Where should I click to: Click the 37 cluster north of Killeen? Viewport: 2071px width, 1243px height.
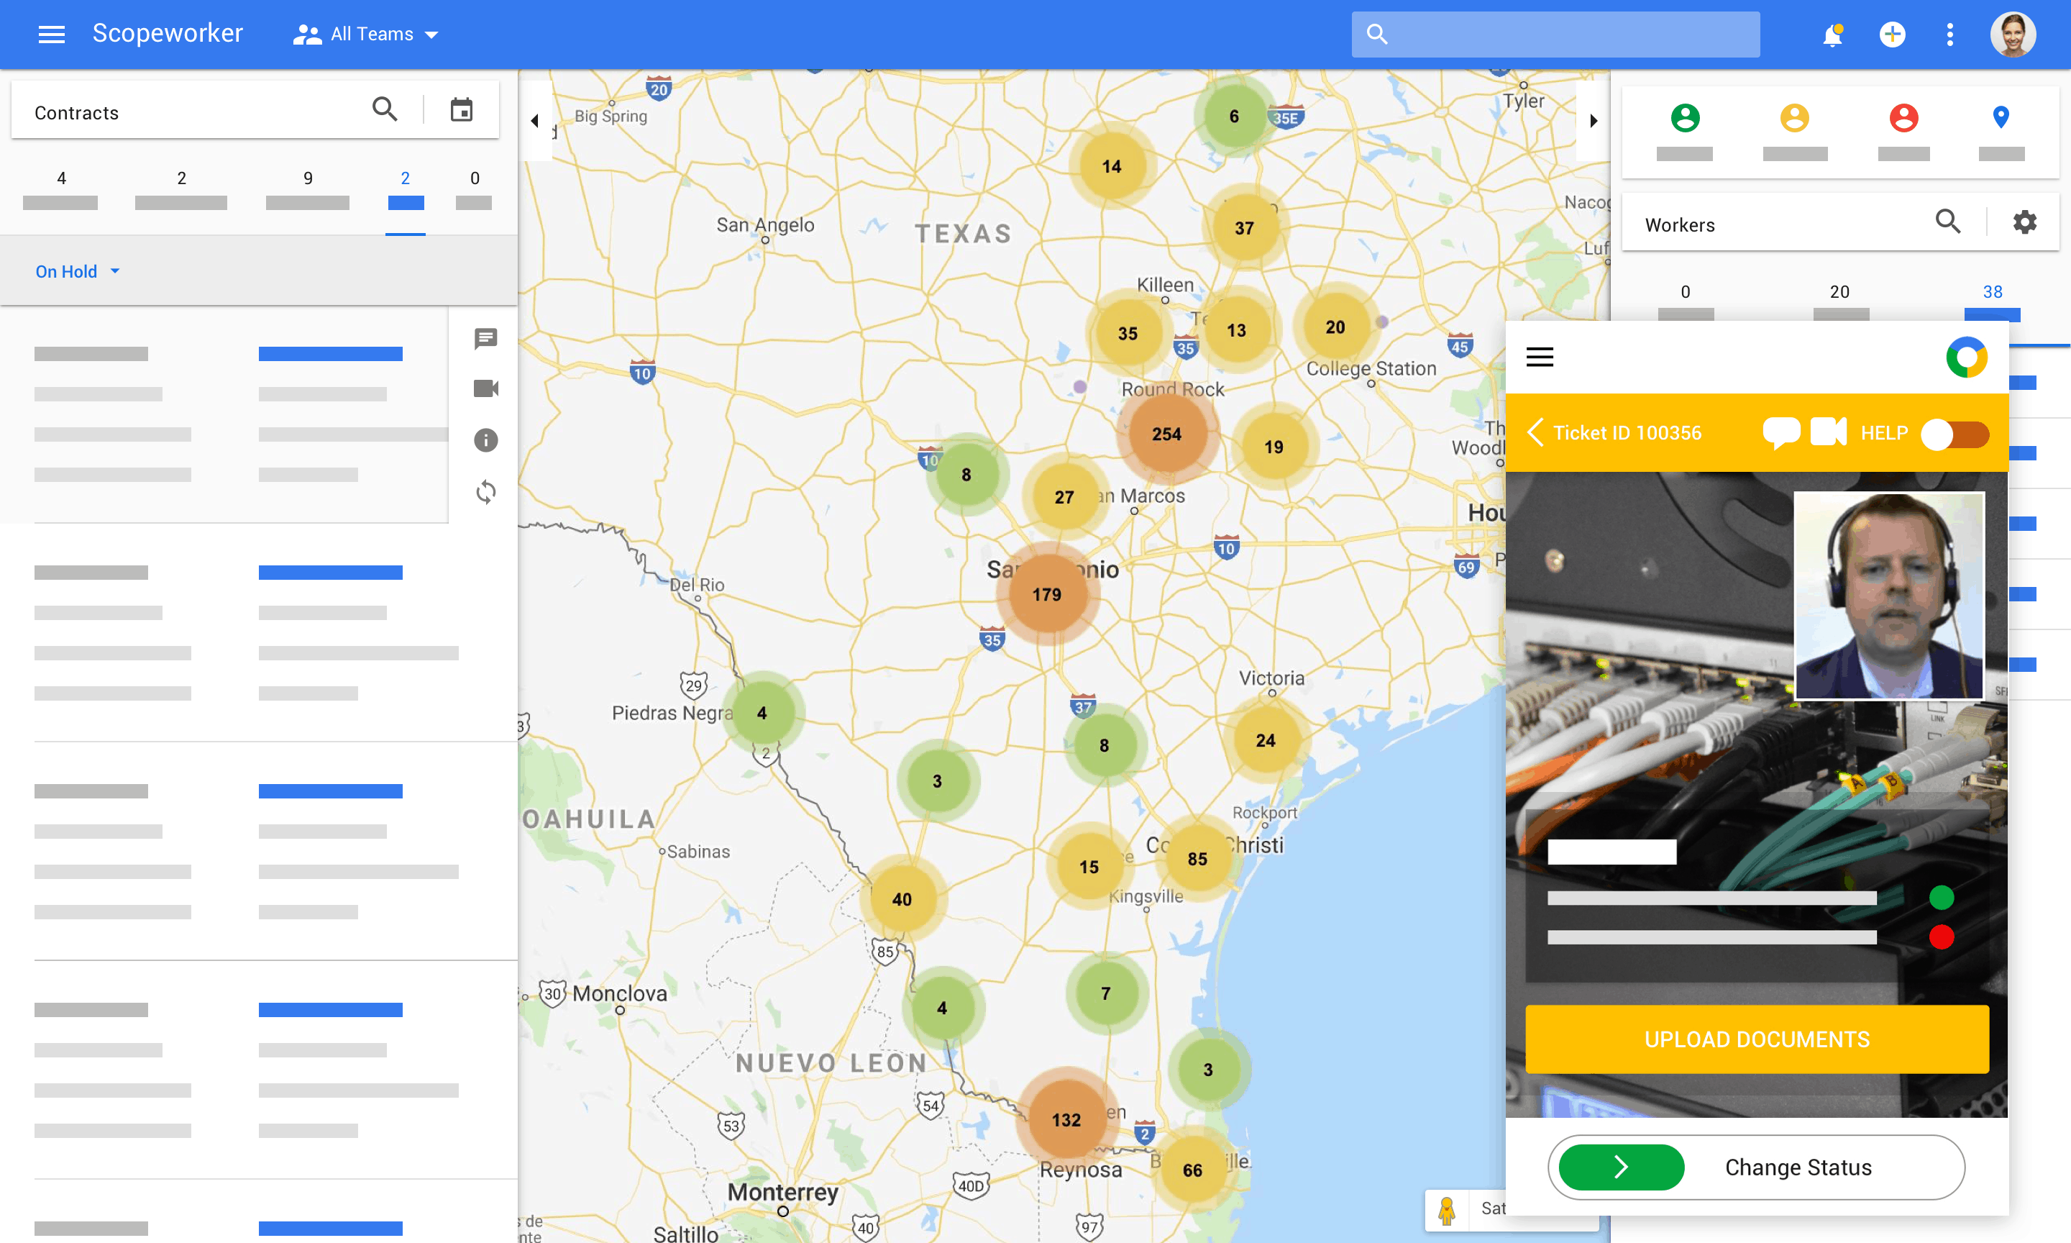[x=1244, y=228]
